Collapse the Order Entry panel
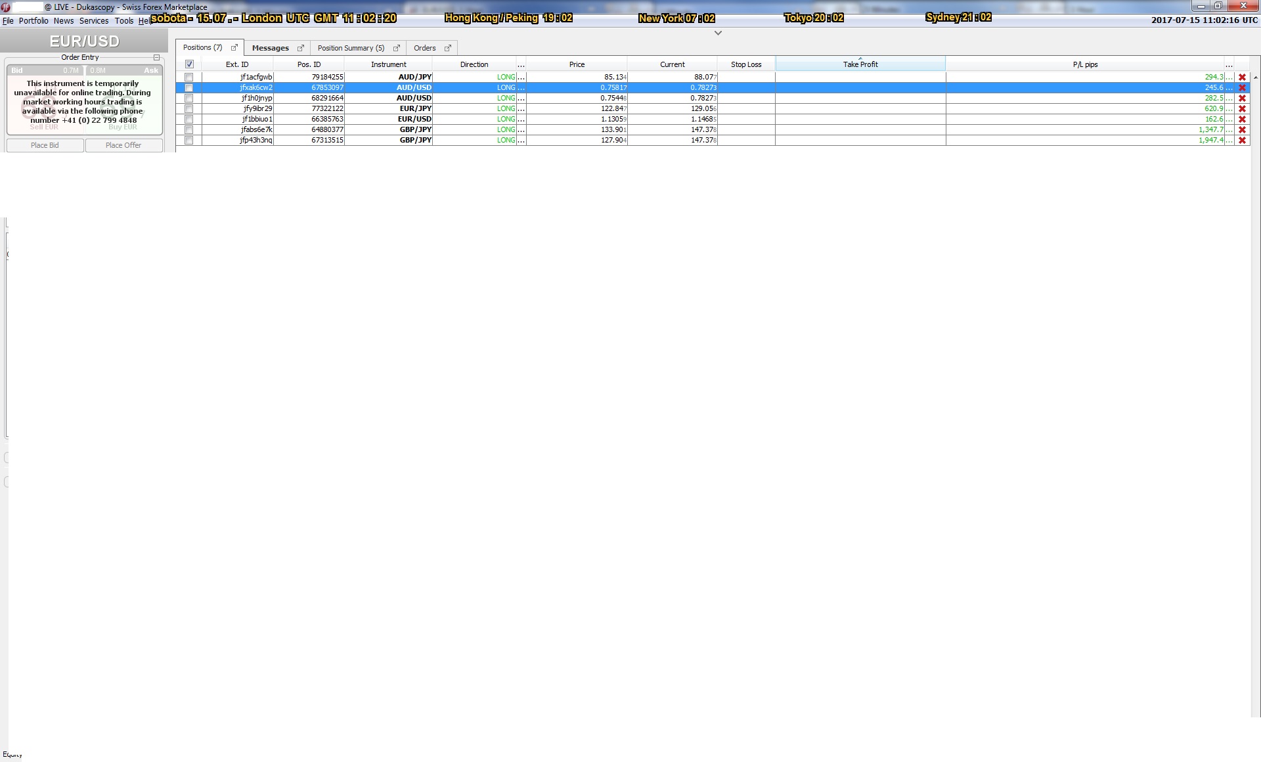The image size is (1261, 762). [156, 58]
